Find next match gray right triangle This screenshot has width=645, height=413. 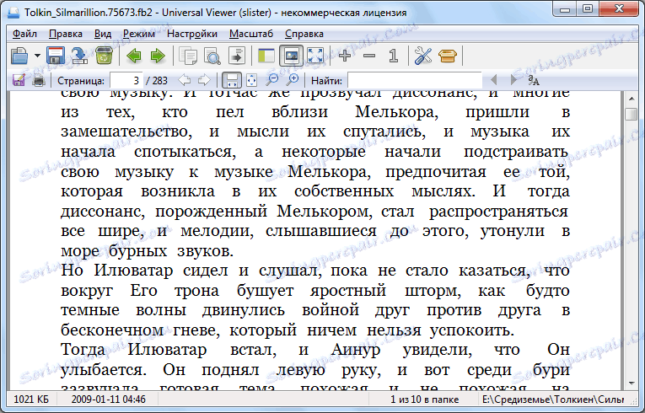click(x=513, y=80)
